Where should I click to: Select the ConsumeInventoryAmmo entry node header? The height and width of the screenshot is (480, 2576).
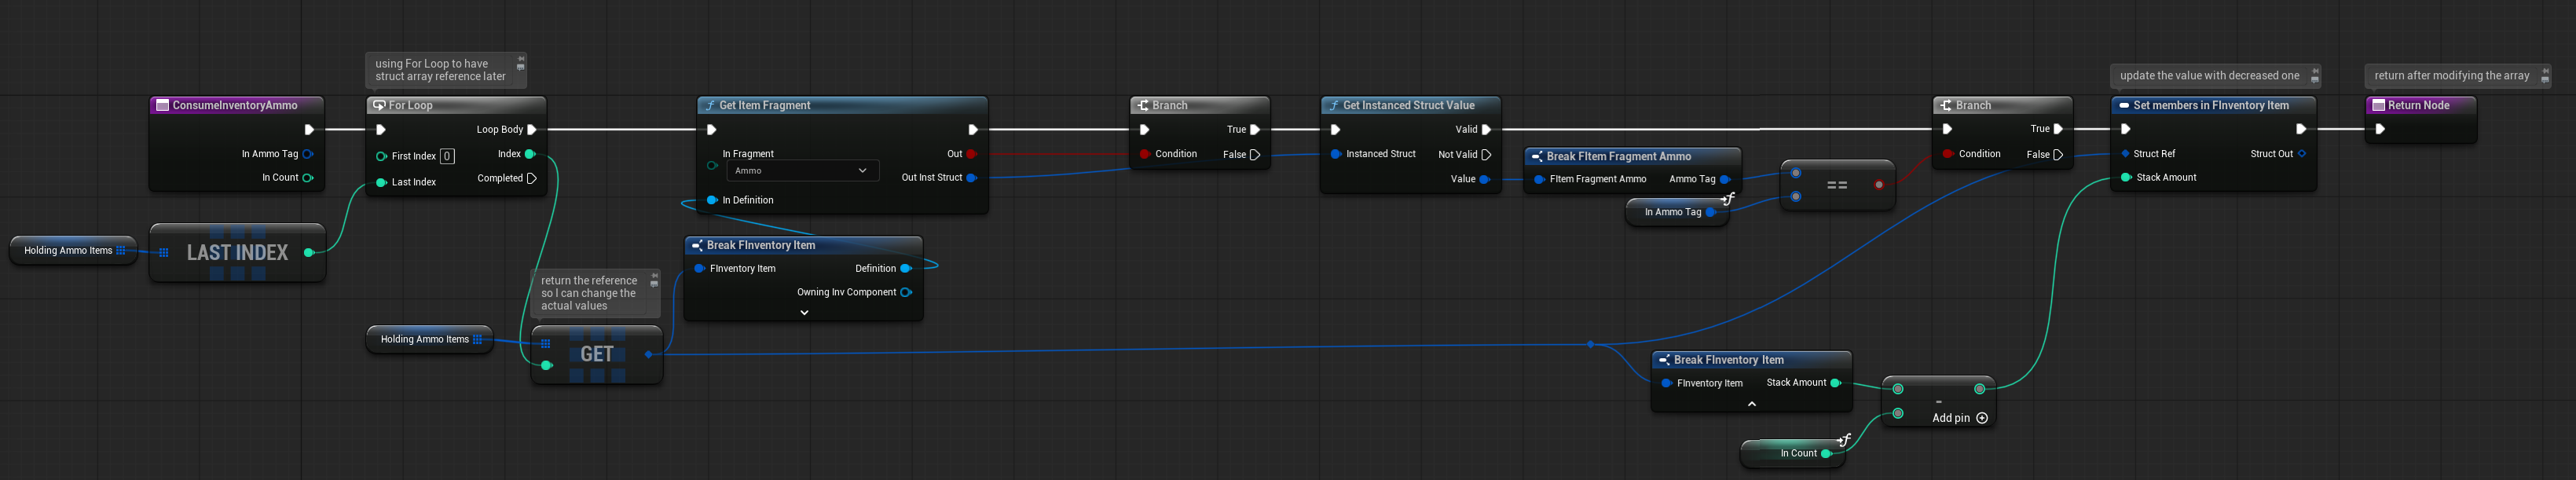point(235,106)
